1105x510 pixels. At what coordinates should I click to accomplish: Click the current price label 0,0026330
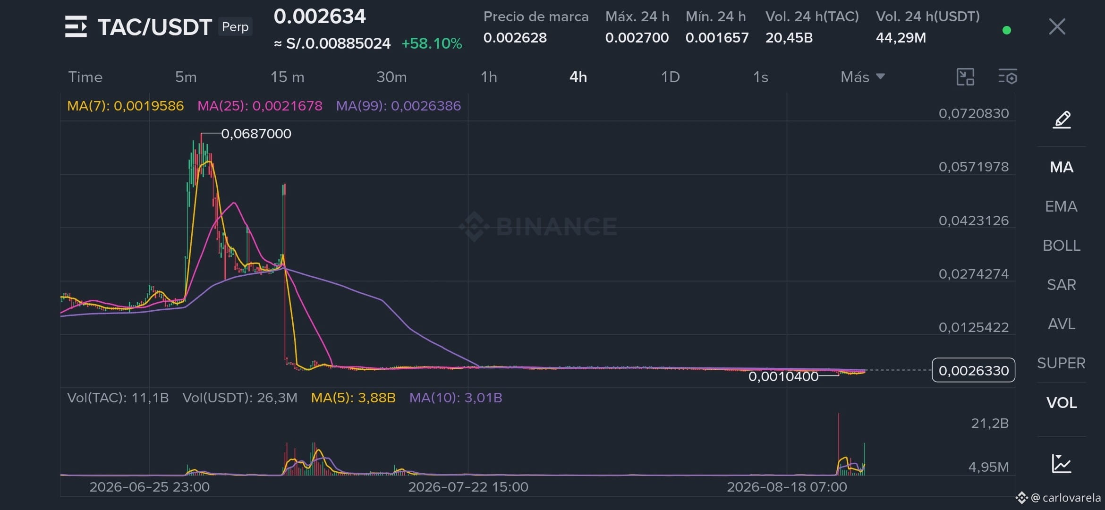pos(973,370)
